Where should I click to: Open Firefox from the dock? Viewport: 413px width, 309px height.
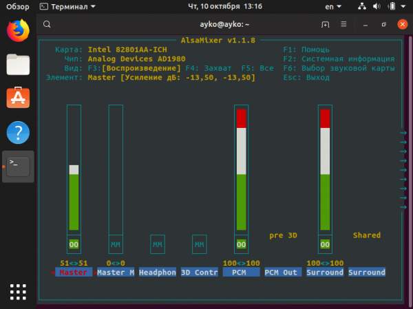[18, 30]
